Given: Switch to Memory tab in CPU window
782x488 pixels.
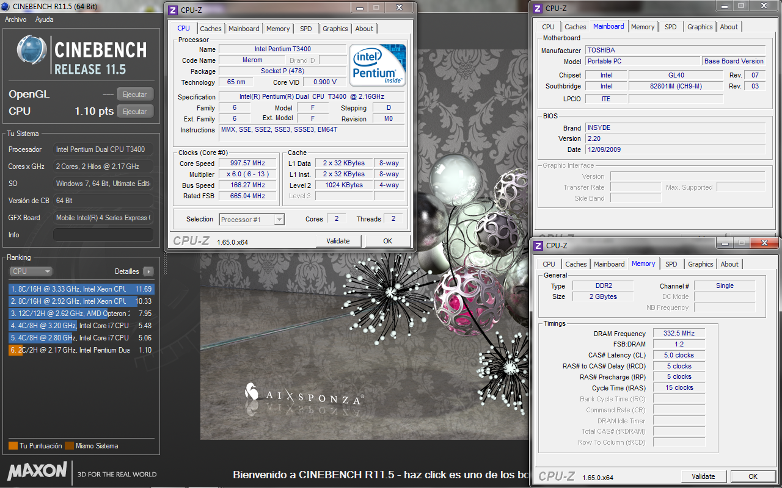Looking at the screenshot, I should click(278, 29).
